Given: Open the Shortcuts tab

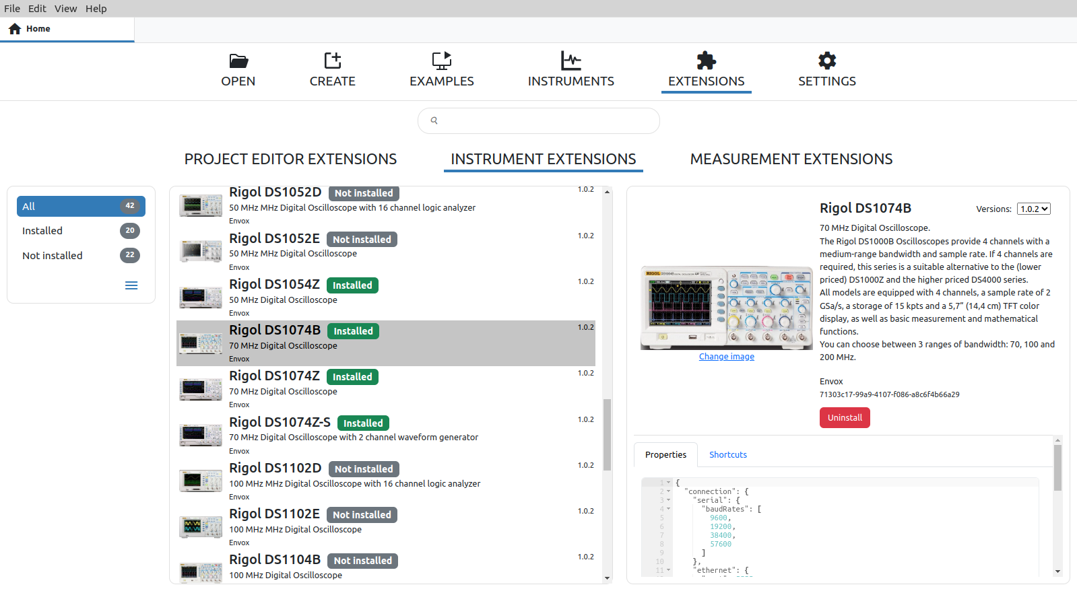Looking at the screenshot, I should (x=727, y=455).
